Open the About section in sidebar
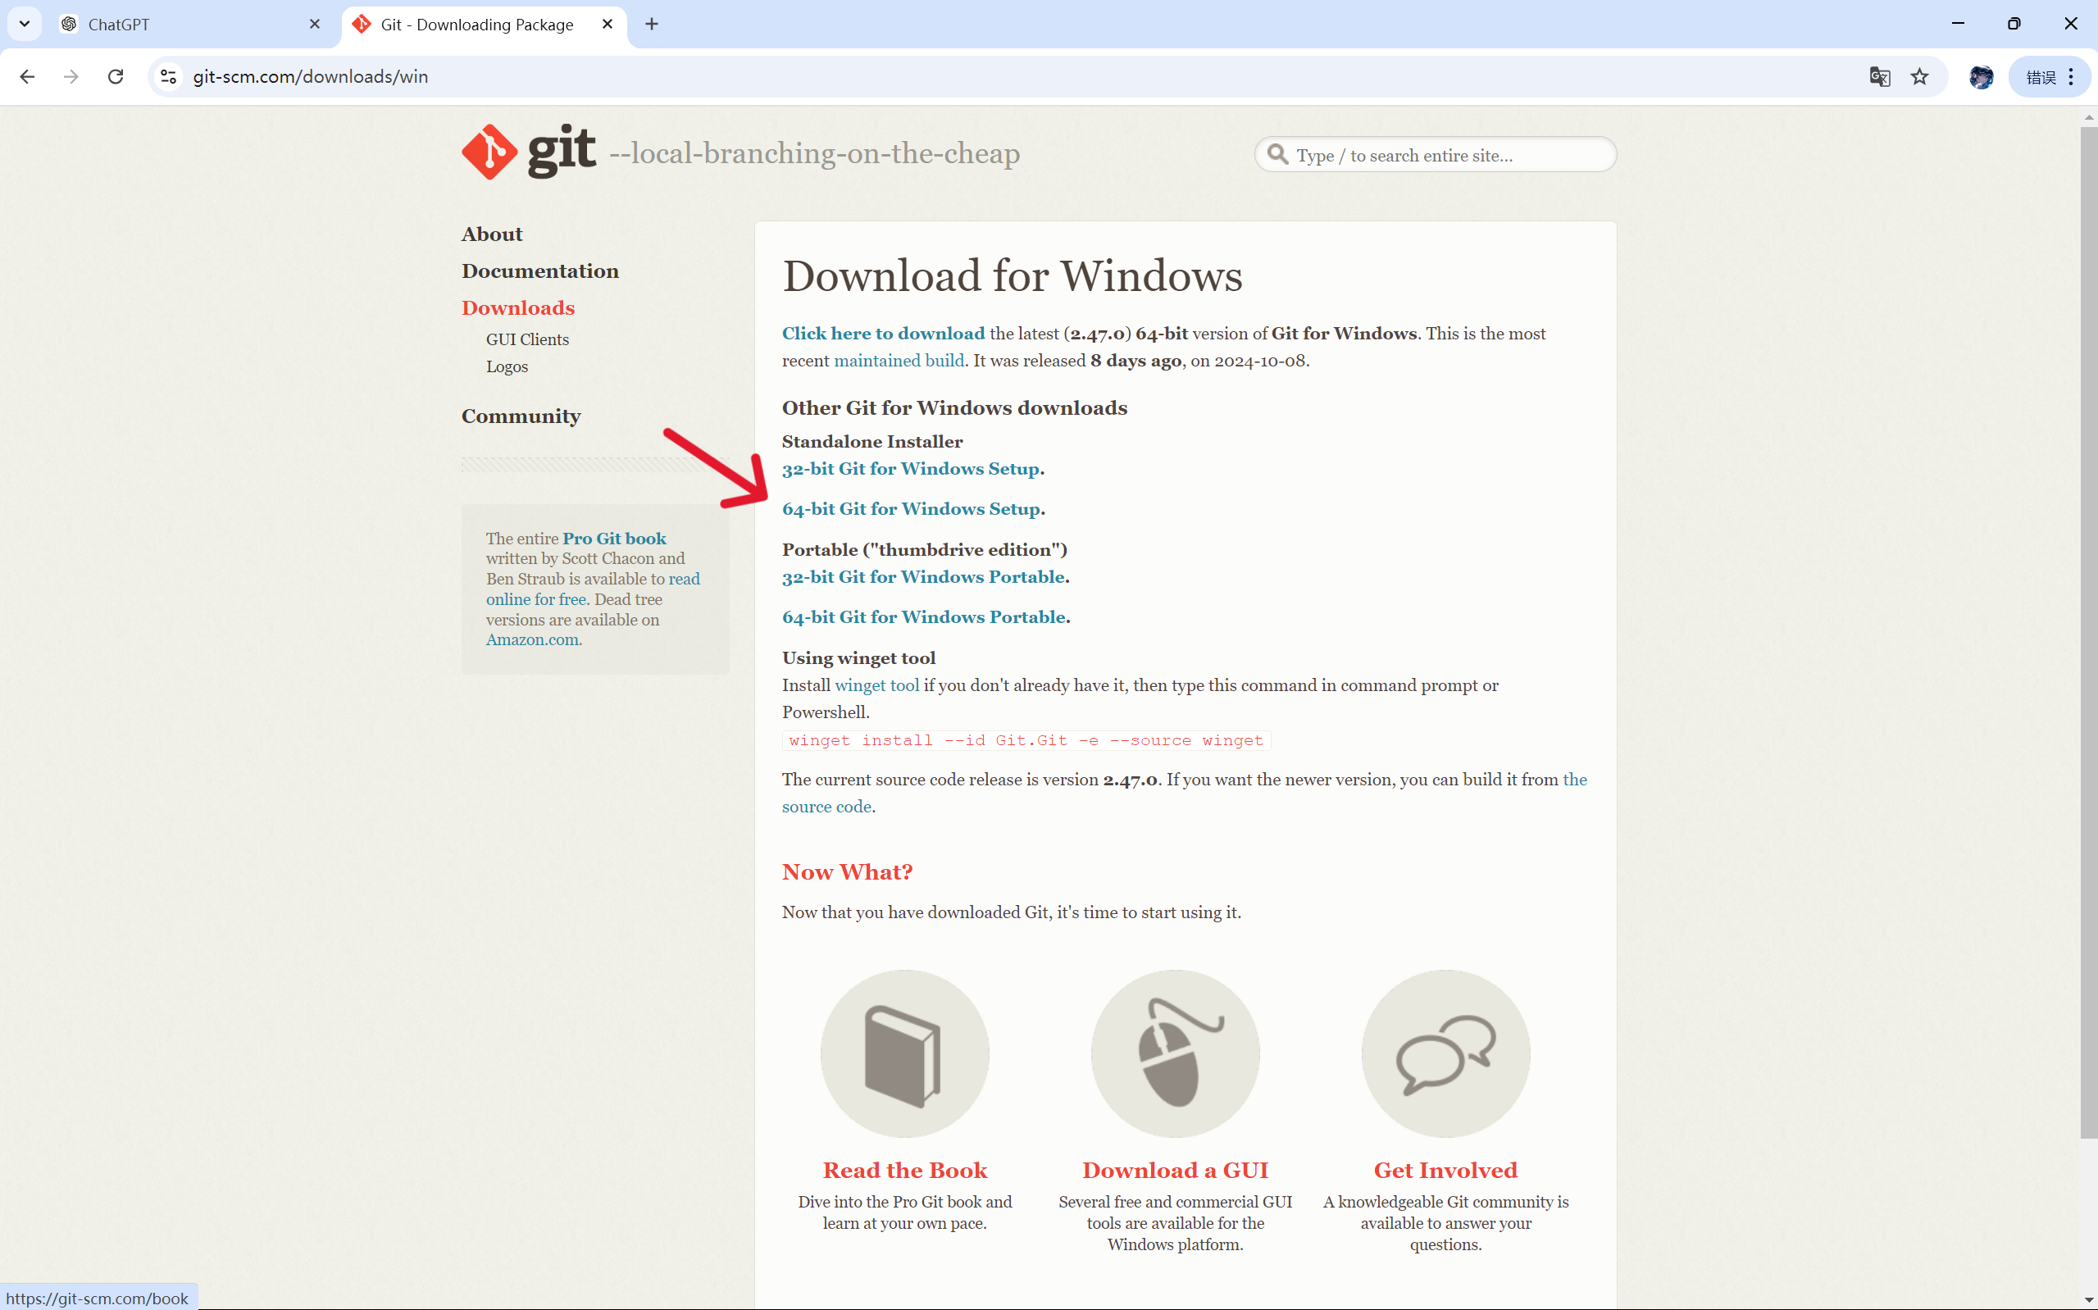 [x=492, y=234]
